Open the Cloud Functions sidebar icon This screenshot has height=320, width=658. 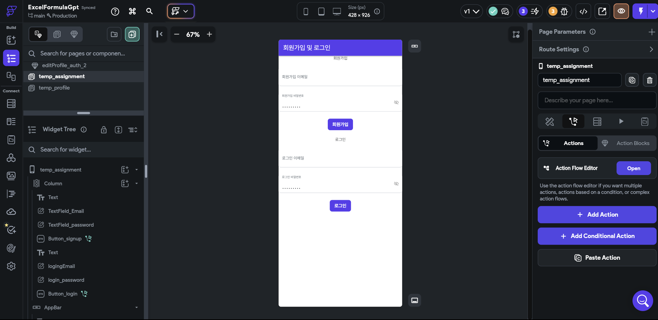pyautogui.click(x=11, y=212)
